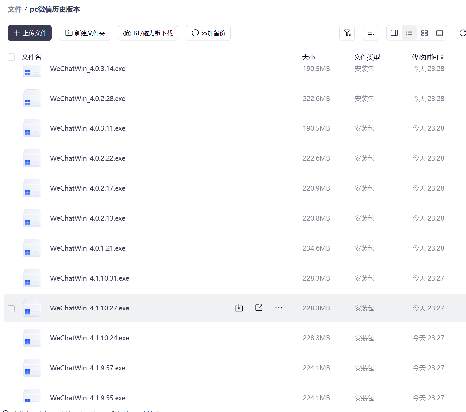Click modified time of WeChatWin_4.1.10.31.exe
This screenshot has width=466, height=412.
[428, 278]
